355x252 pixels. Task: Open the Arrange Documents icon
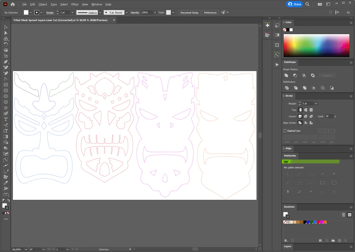pos(320,4)
